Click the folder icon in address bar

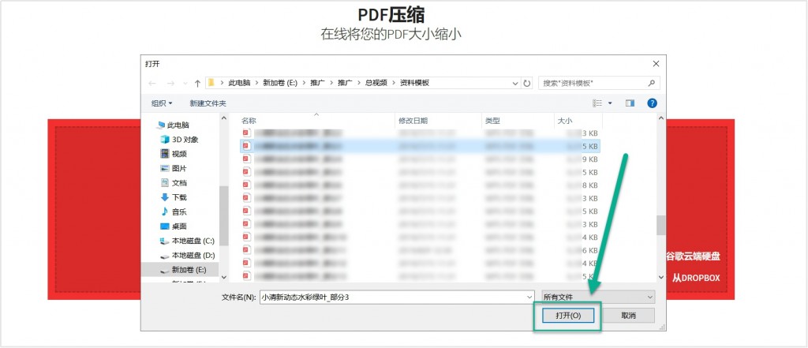(x=211, y=83)
